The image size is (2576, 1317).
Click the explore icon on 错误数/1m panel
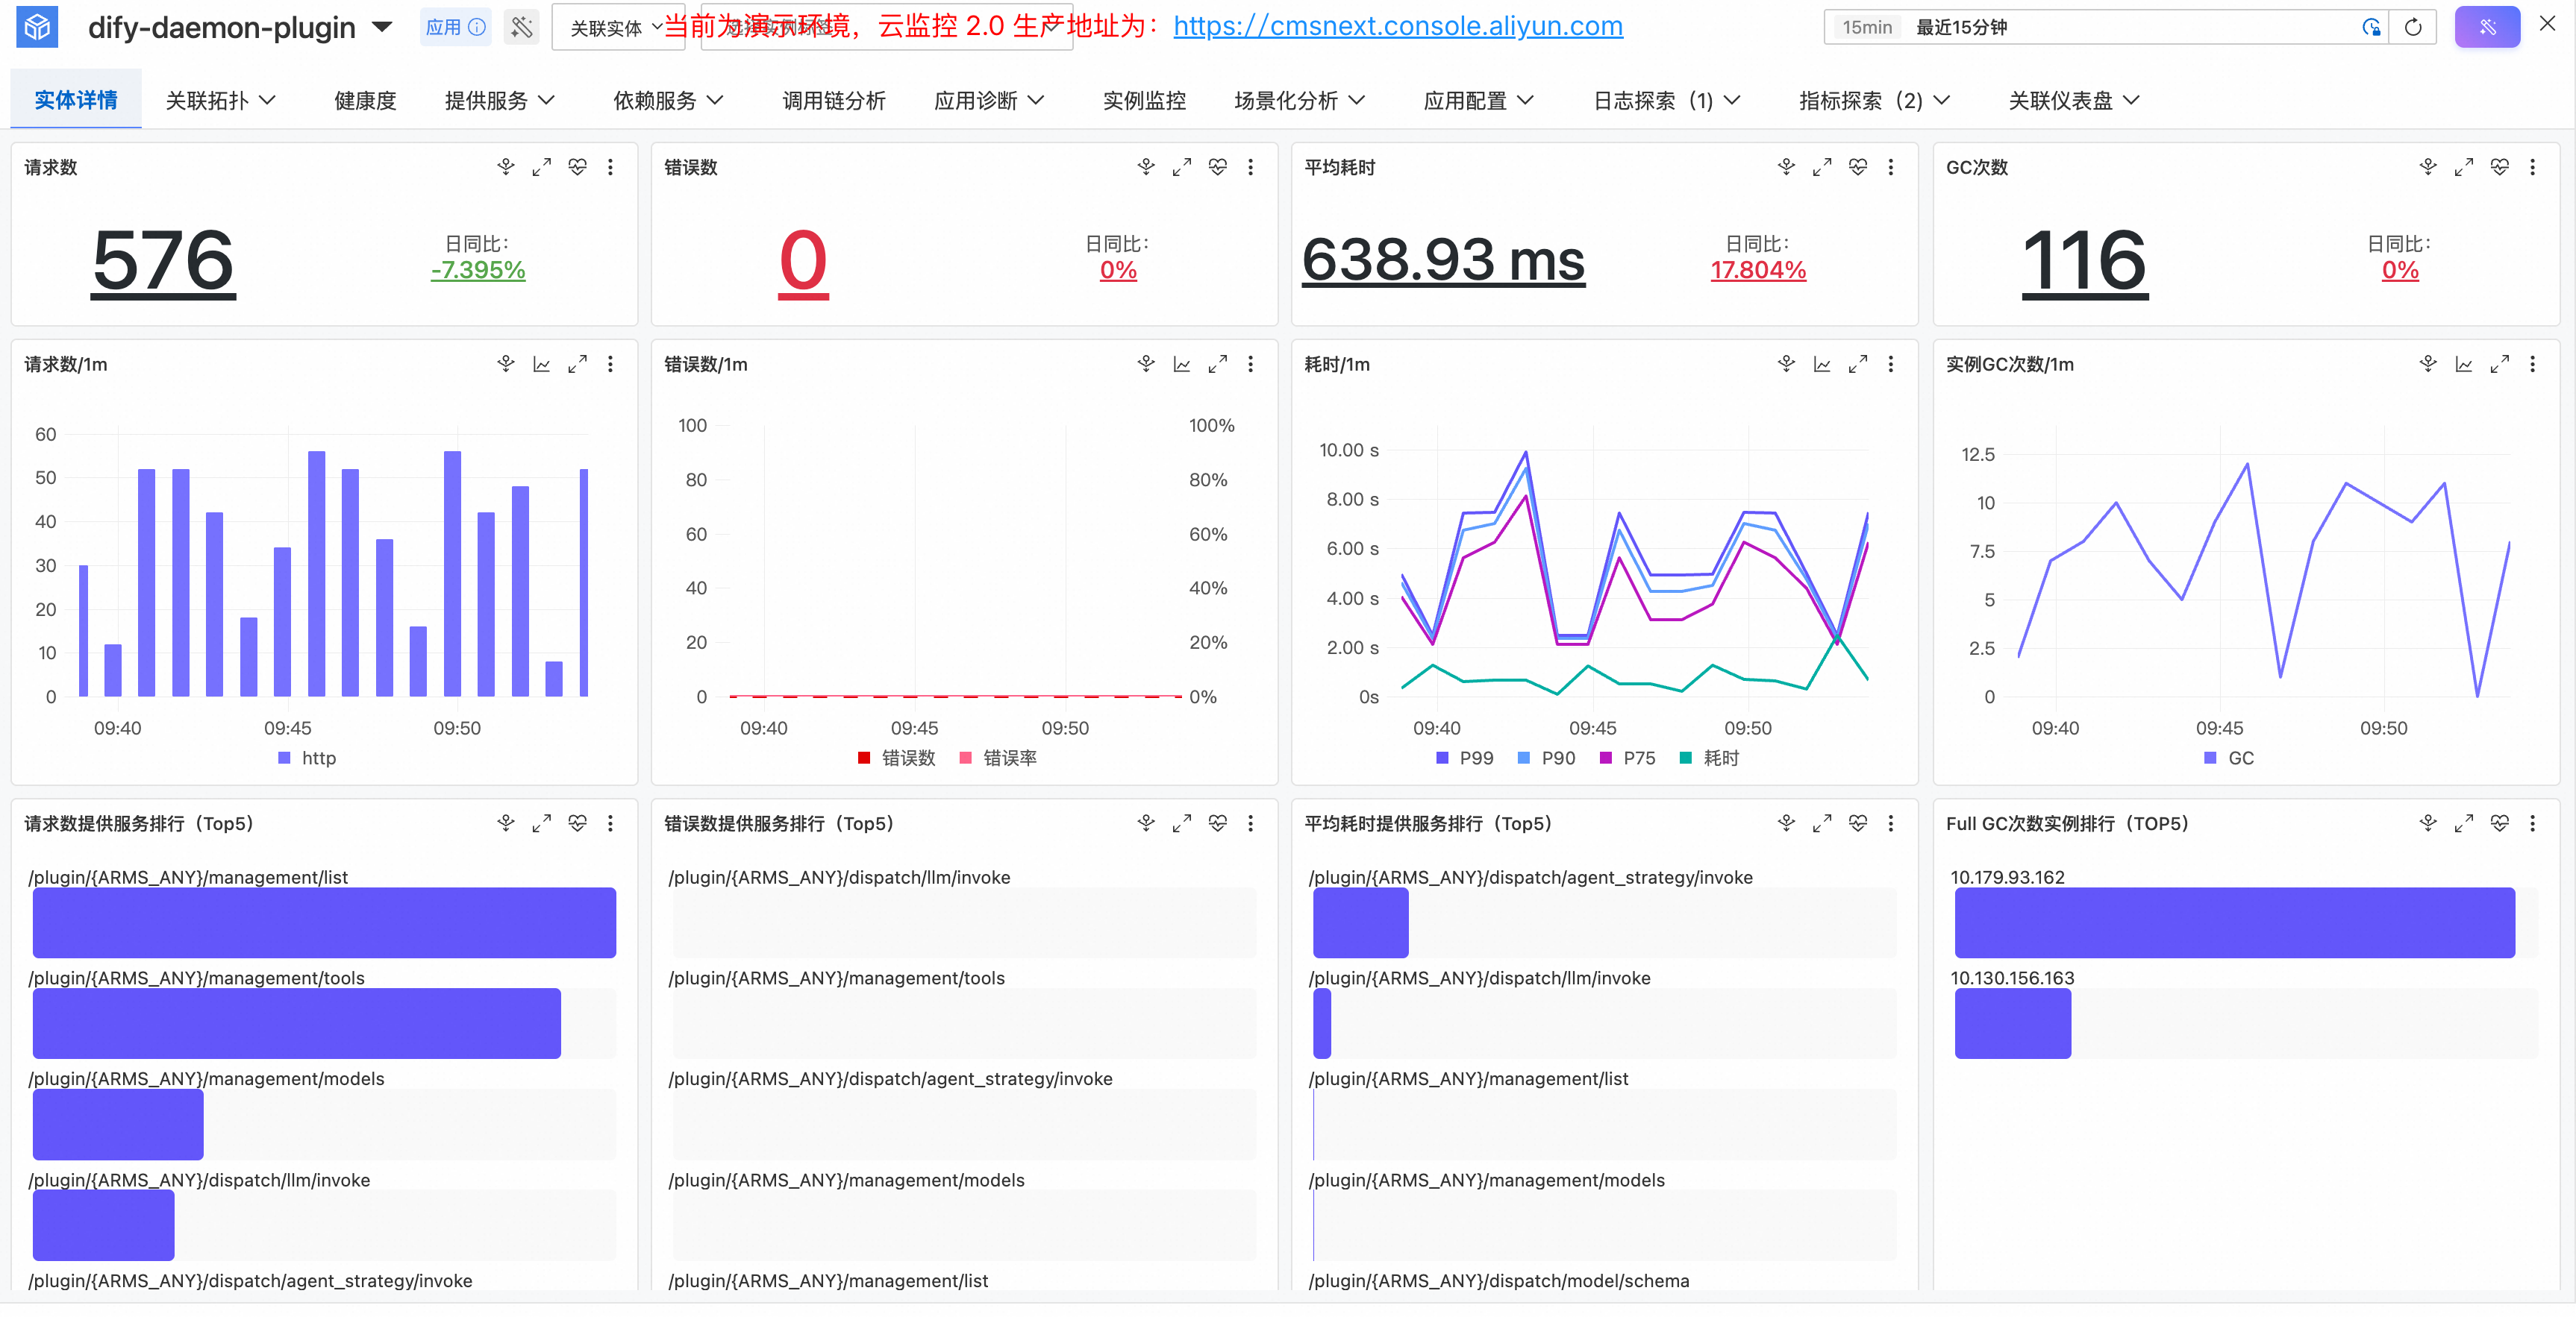[1146, 364]
